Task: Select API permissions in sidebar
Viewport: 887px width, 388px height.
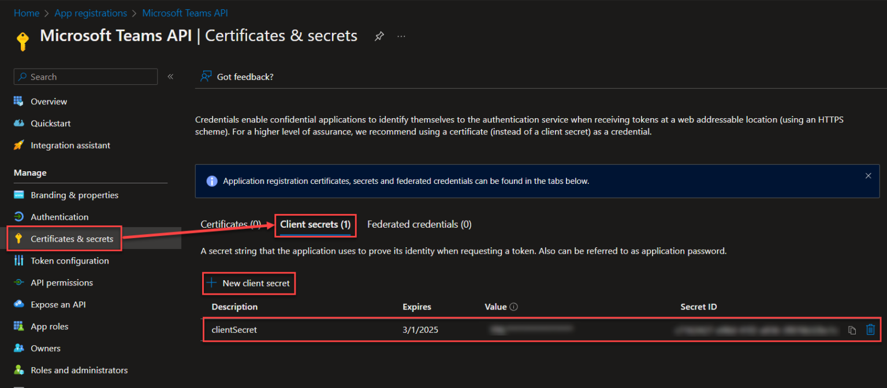Action: pos(61,282)
